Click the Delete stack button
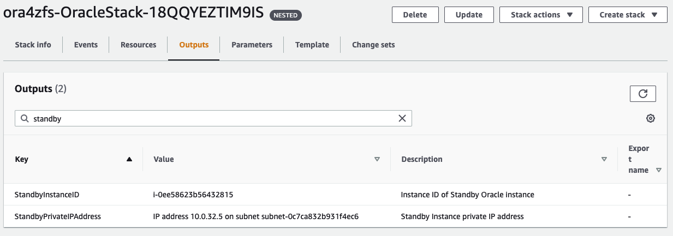The image size is (673, 236). 415,15
